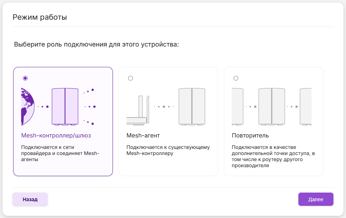Go back with the Назад button
The image size is (346, 218).
pos(30,199)
